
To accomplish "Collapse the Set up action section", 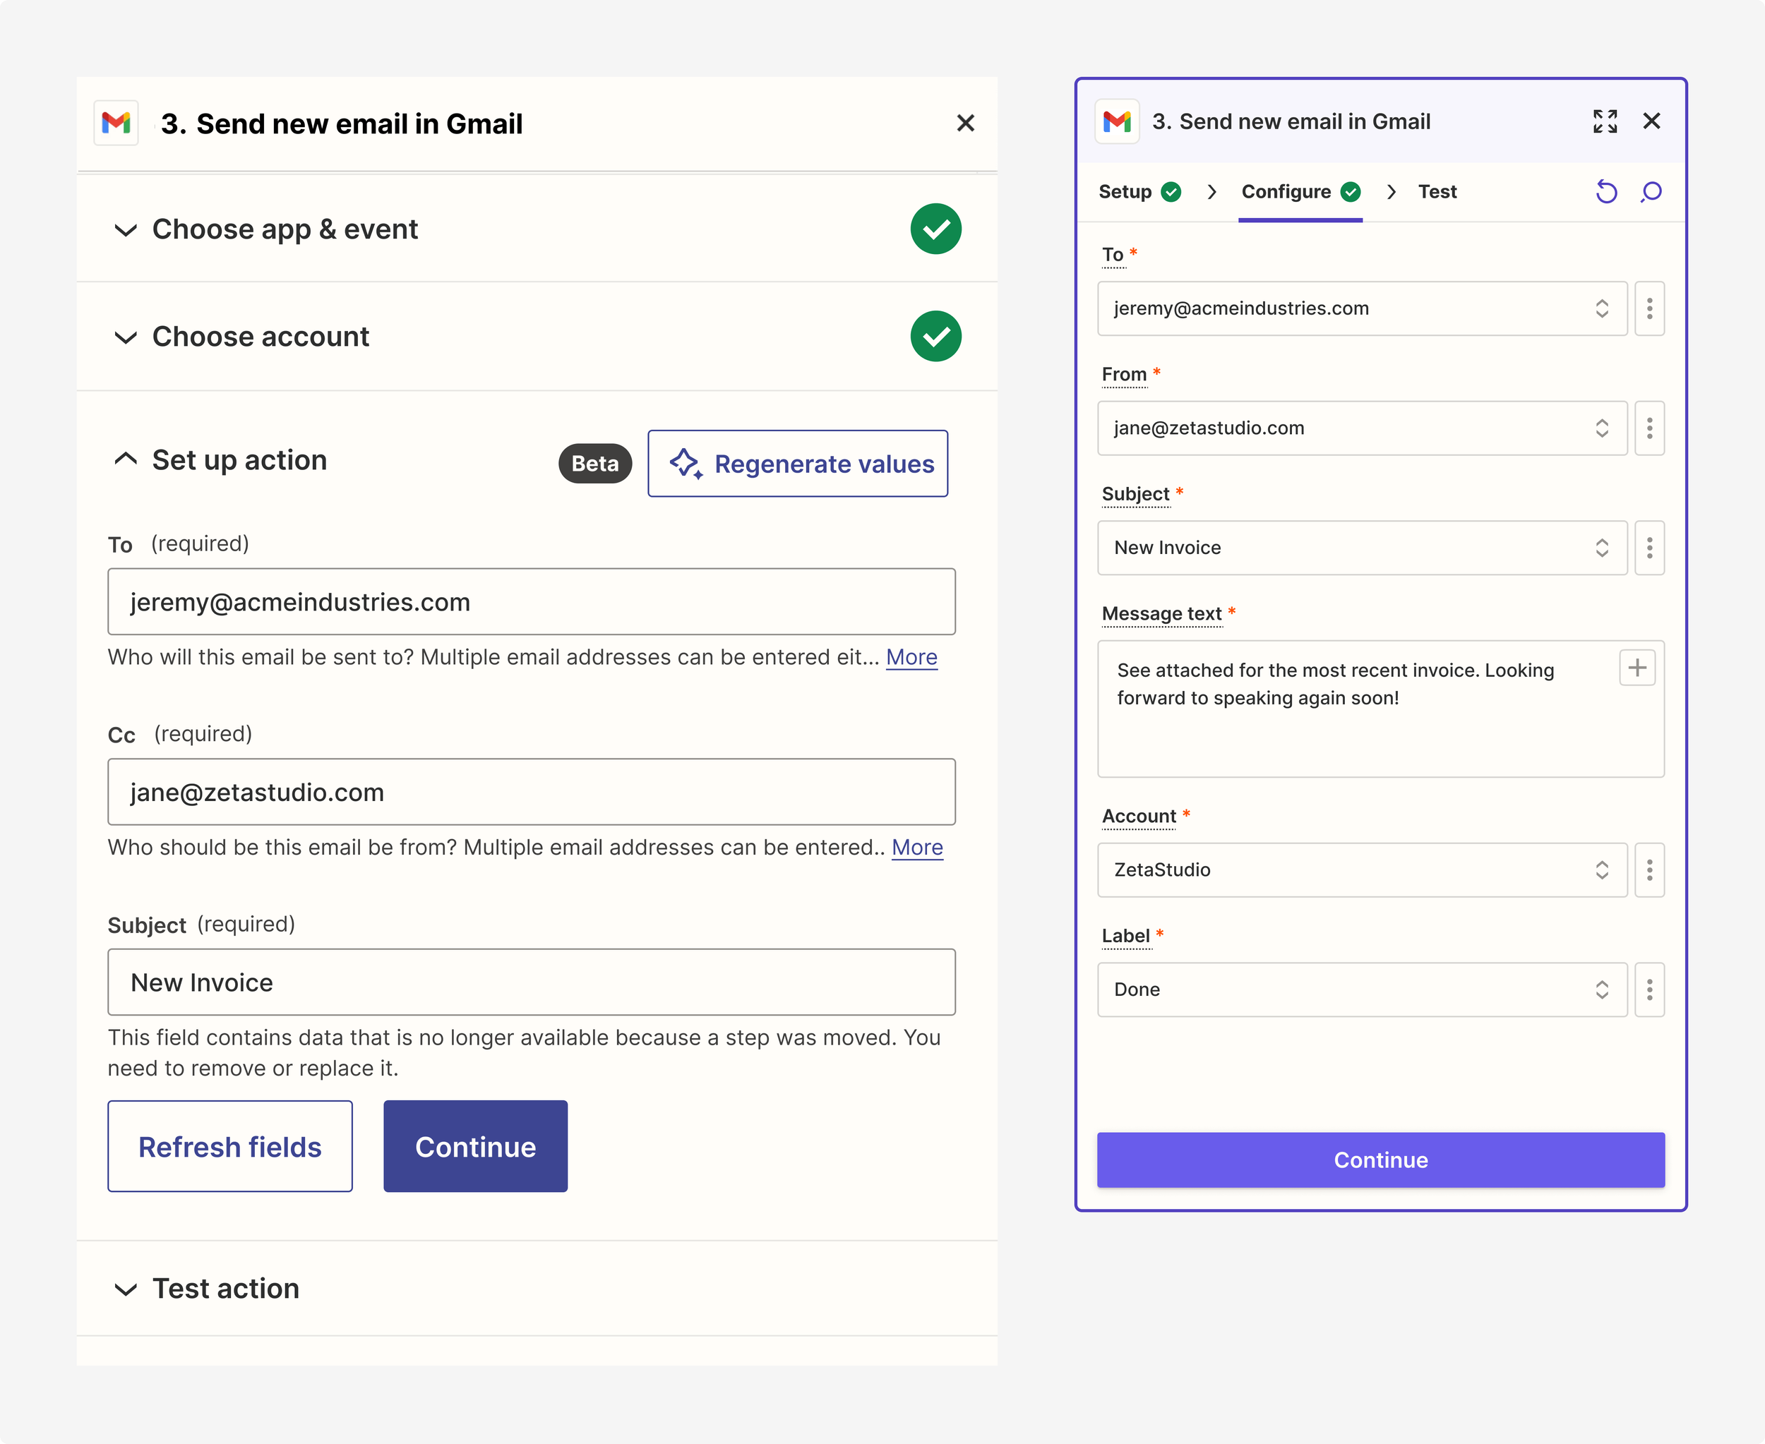I will [126, 460].
